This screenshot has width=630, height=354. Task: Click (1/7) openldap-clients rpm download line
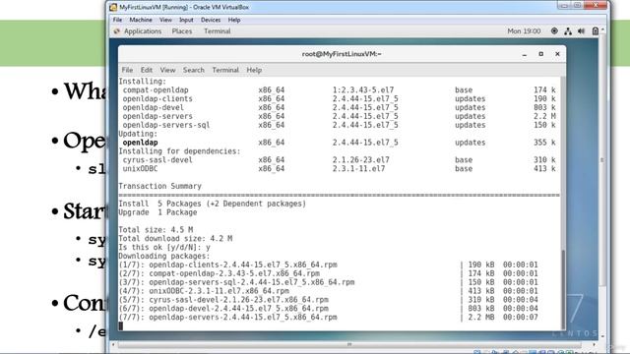[x=328, y=265]
